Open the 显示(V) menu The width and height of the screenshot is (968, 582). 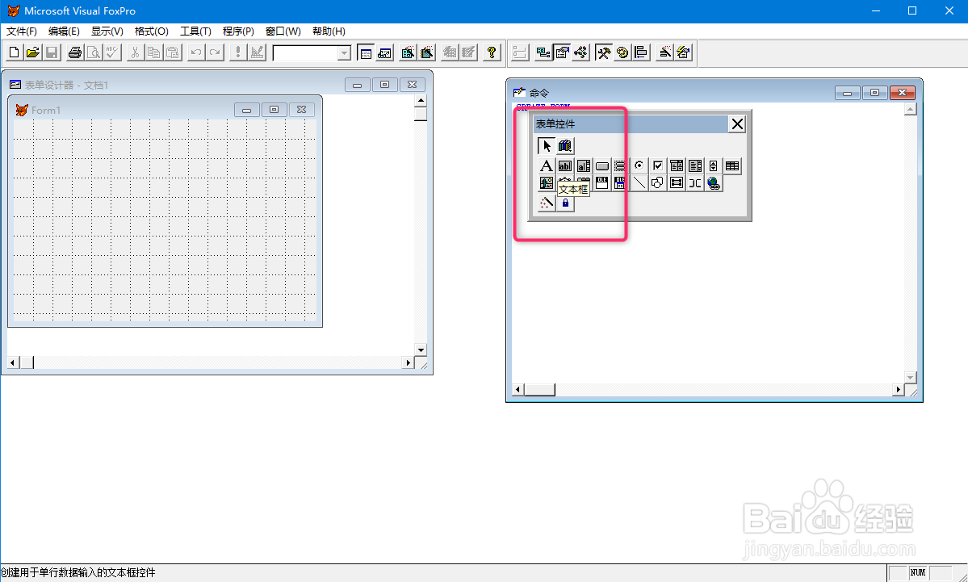coord(107,31)
